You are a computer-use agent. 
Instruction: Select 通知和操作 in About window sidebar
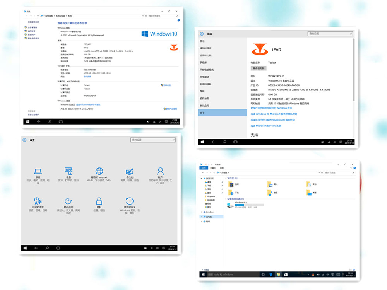(223, 48)
